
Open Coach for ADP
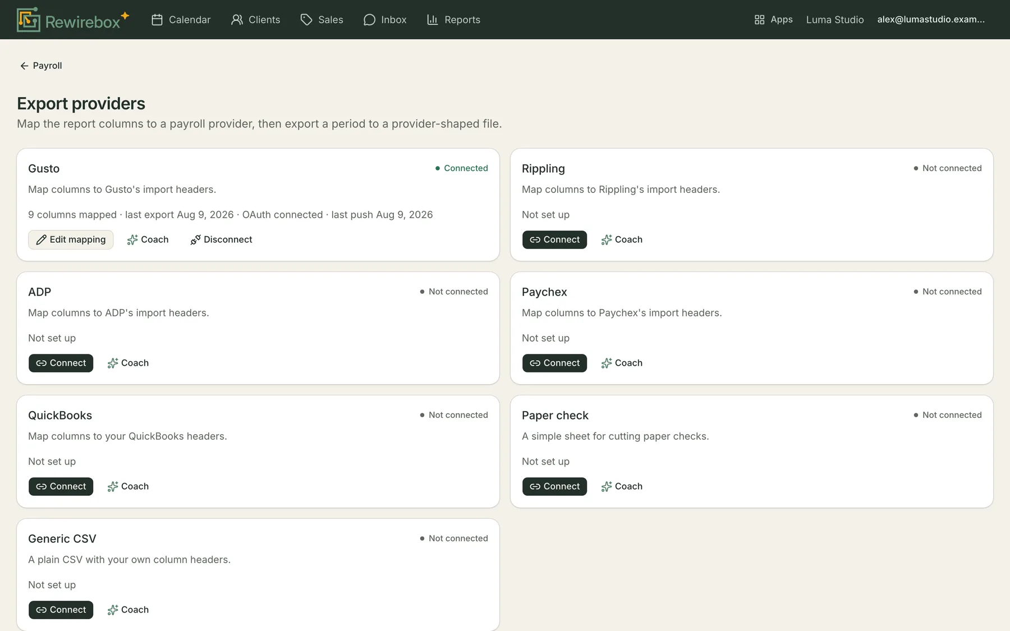point(128,363)
